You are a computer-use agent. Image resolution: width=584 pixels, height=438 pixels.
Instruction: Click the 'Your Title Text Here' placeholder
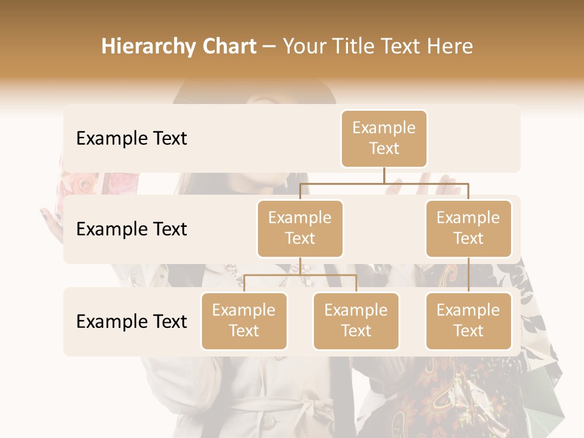click(x=378, y=47)
